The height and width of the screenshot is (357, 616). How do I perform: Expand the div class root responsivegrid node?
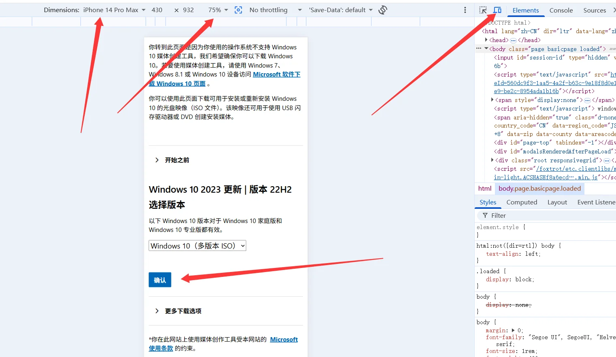click(492, 160)
